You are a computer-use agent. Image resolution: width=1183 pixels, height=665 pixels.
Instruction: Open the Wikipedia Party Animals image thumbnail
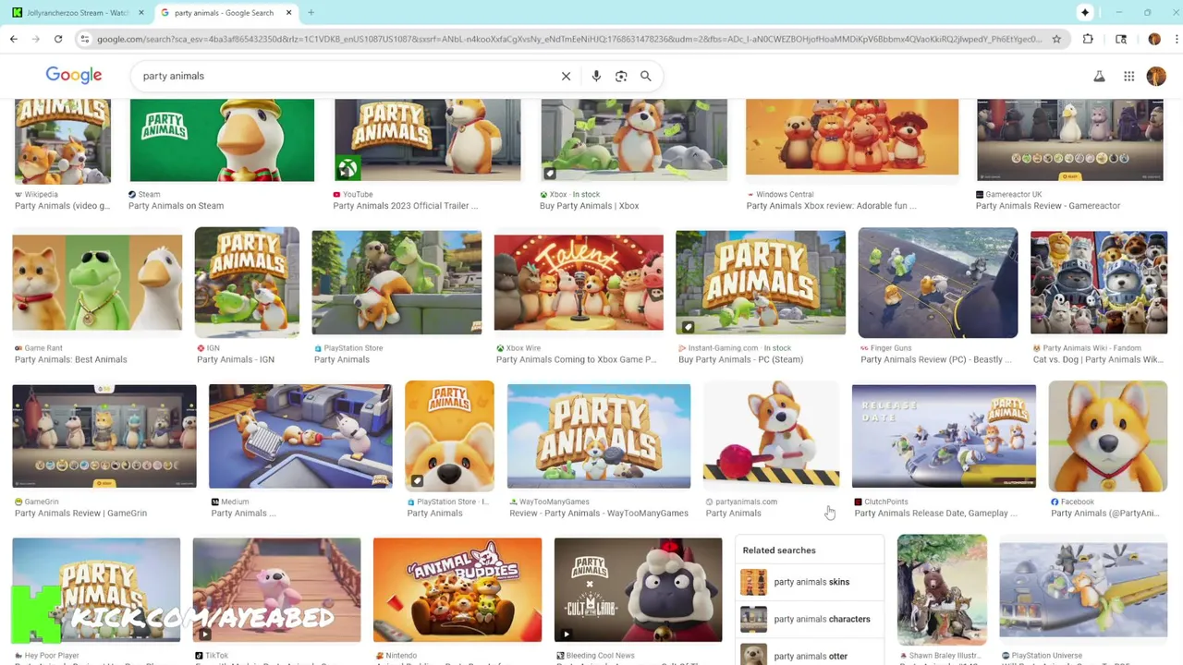tap(62, 141)
